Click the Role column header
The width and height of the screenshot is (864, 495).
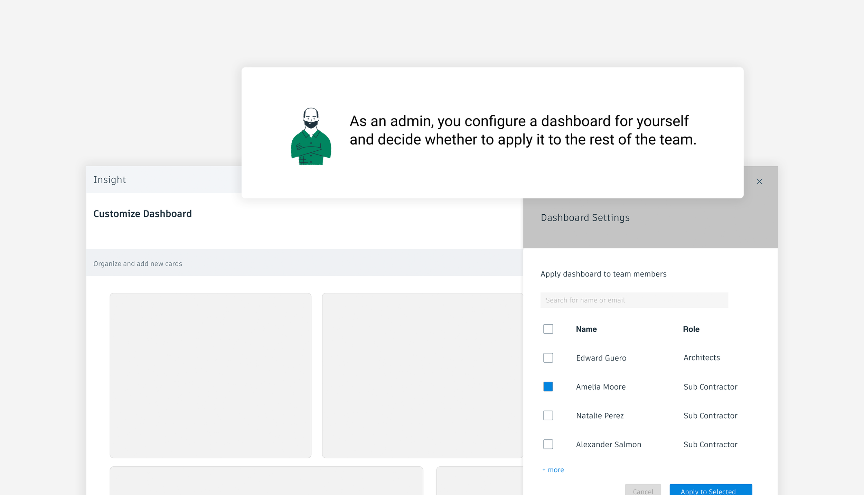(x=691, y=329)
